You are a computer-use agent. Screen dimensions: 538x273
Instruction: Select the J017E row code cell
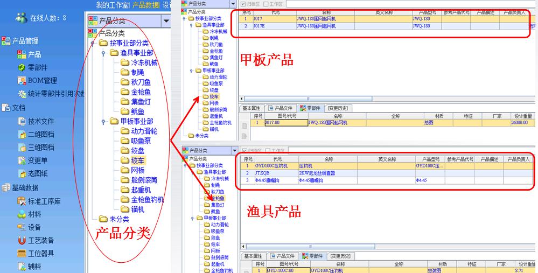[x=275, y=26]
